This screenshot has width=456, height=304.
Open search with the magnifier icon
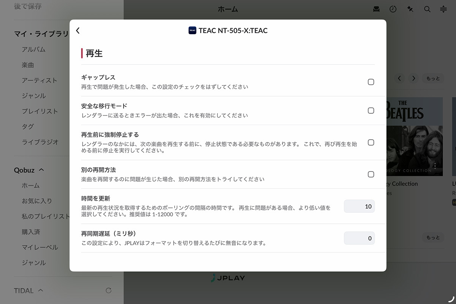coord(427,9)
